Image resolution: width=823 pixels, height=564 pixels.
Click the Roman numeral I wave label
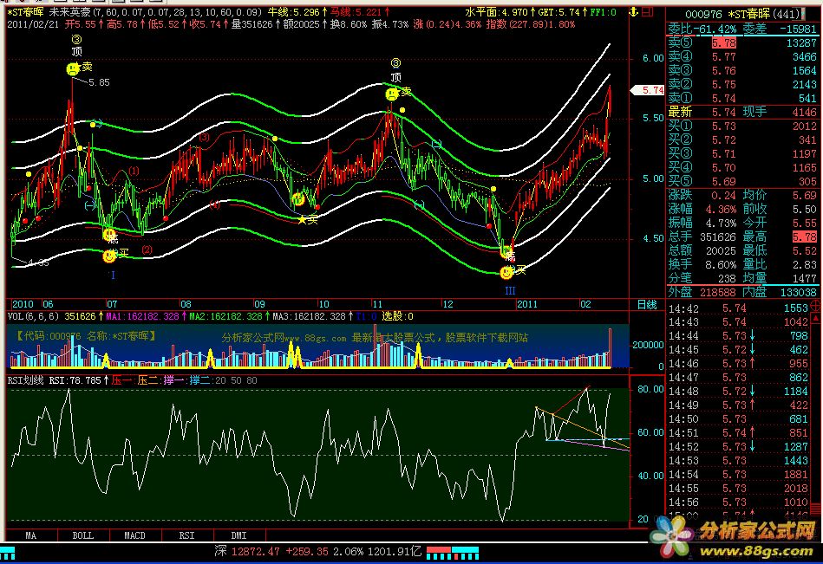coord(113,275)
